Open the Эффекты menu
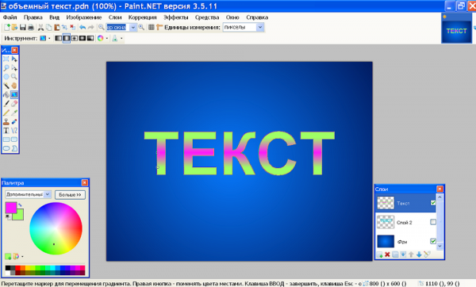The height and width of the screenshot is (287, 476). (176, 17)
